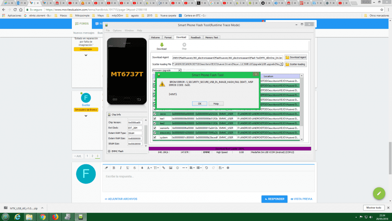This screenshot has height=221, width=392.
Task: Switch to the Welcome tab
Action: [x=155, y=37]
